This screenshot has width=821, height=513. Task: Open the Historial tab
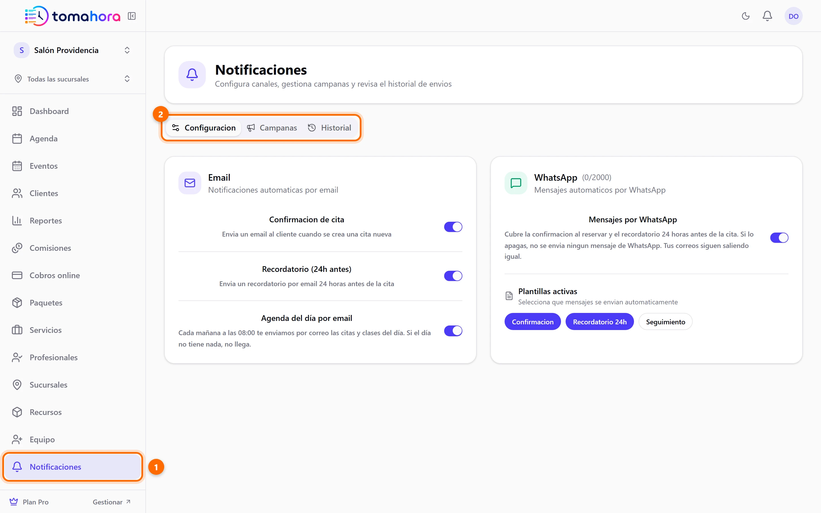(330, 128)
